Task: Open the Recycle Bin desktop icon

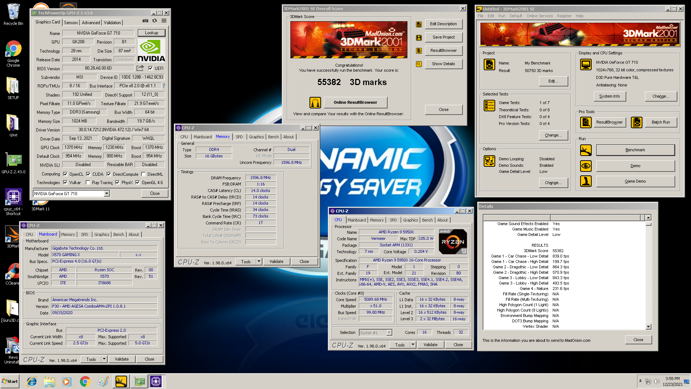Action: 13,14
